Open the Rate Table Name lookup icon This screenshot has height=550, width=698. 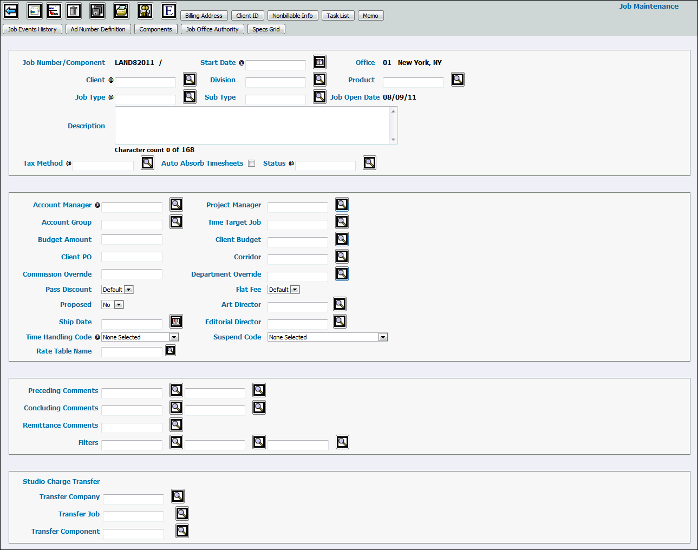(171, 350)
